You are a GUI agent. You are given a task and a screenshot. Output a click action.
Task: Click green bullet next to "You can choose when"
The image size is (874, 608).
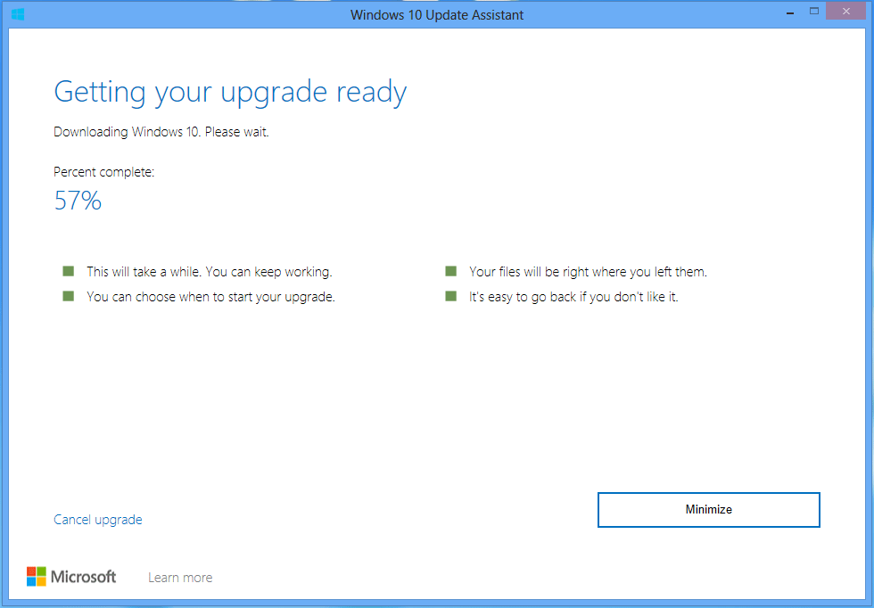point(68,296)
